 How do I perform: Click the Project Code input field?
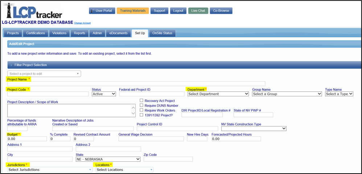click(x=48, y=94)
